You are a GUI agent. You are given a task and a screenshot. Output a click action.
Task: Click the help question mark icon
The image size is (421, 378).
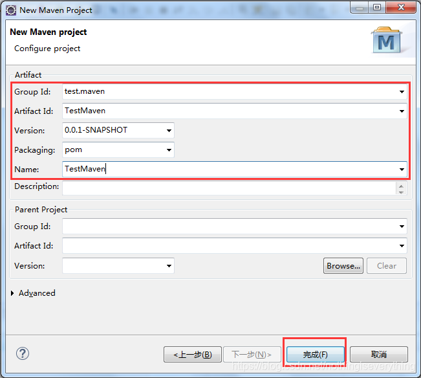click(23, 353)
